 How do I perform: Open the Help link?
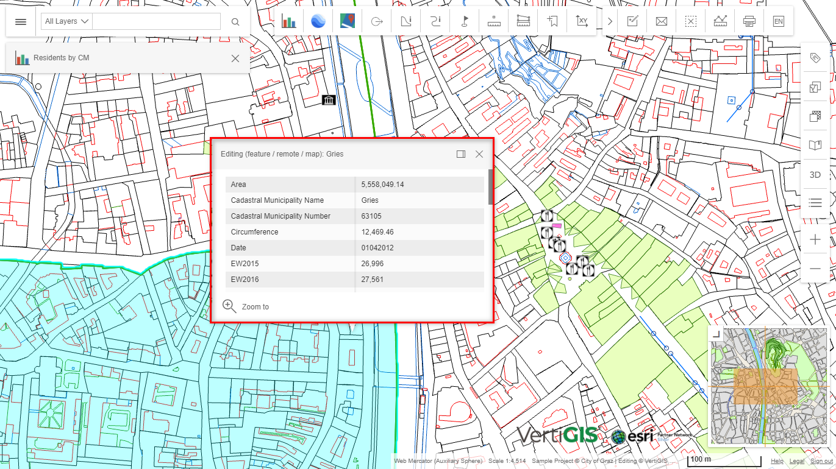click(777, 460)
